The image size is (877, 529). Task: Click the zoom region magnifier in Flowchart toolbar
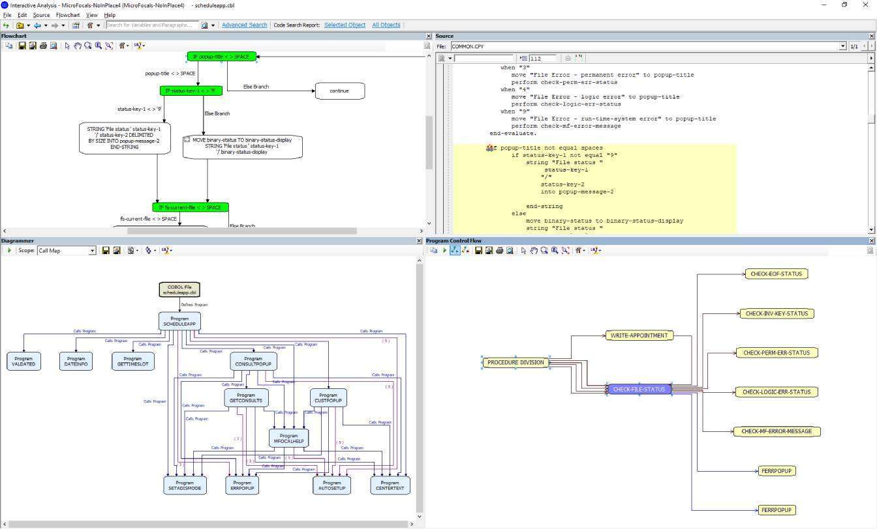pyautogui.click(x=88, y=46)
